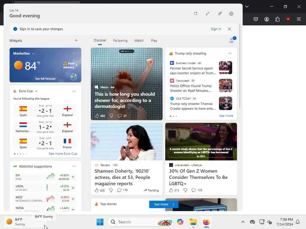Image resolution: width=306 pixels, height=229 pixels.
Task: Open feedback icon next to settings gear
Action: click(220, 14)
